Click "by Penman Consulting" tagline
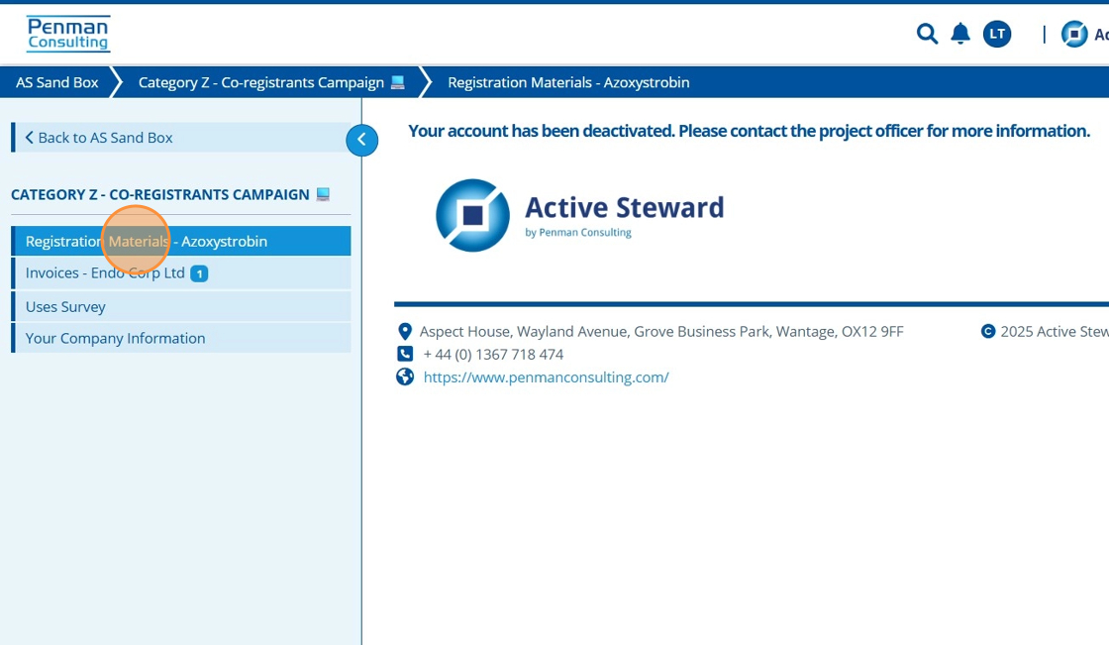Screen dimensions: 1109x645 coord(578,232)
